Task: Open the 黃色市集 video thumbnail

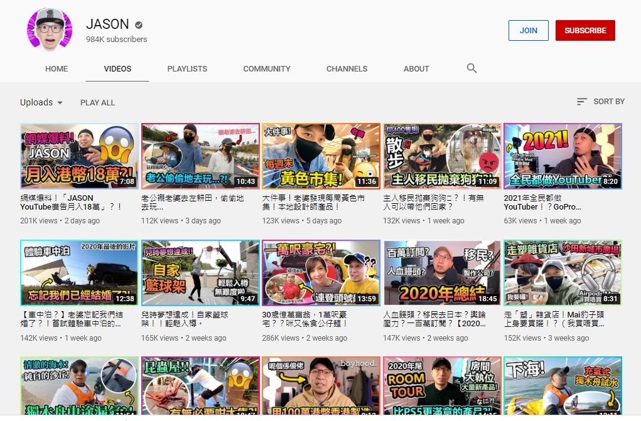Action: pyautogui.click(x=321, y=156)
